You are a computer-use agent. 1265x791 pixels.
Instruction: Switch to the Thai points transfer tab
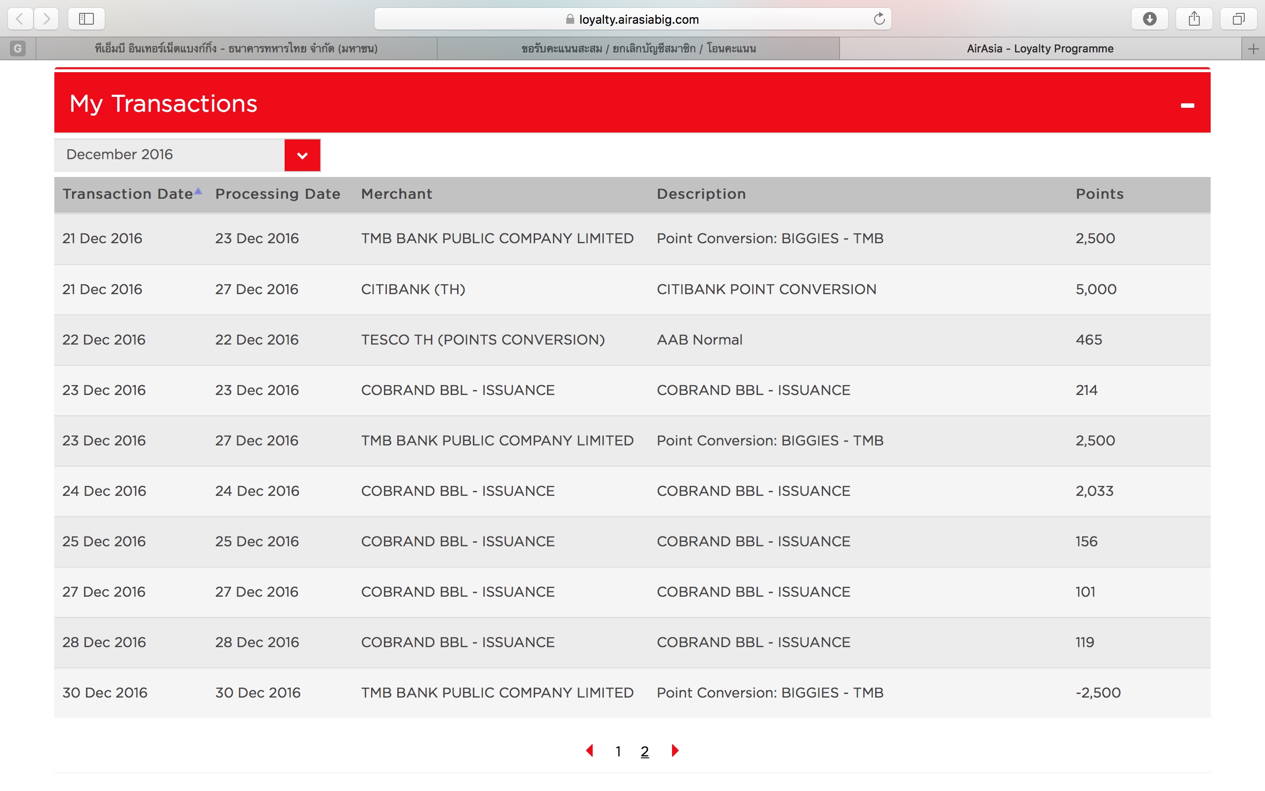pos(638,48)
